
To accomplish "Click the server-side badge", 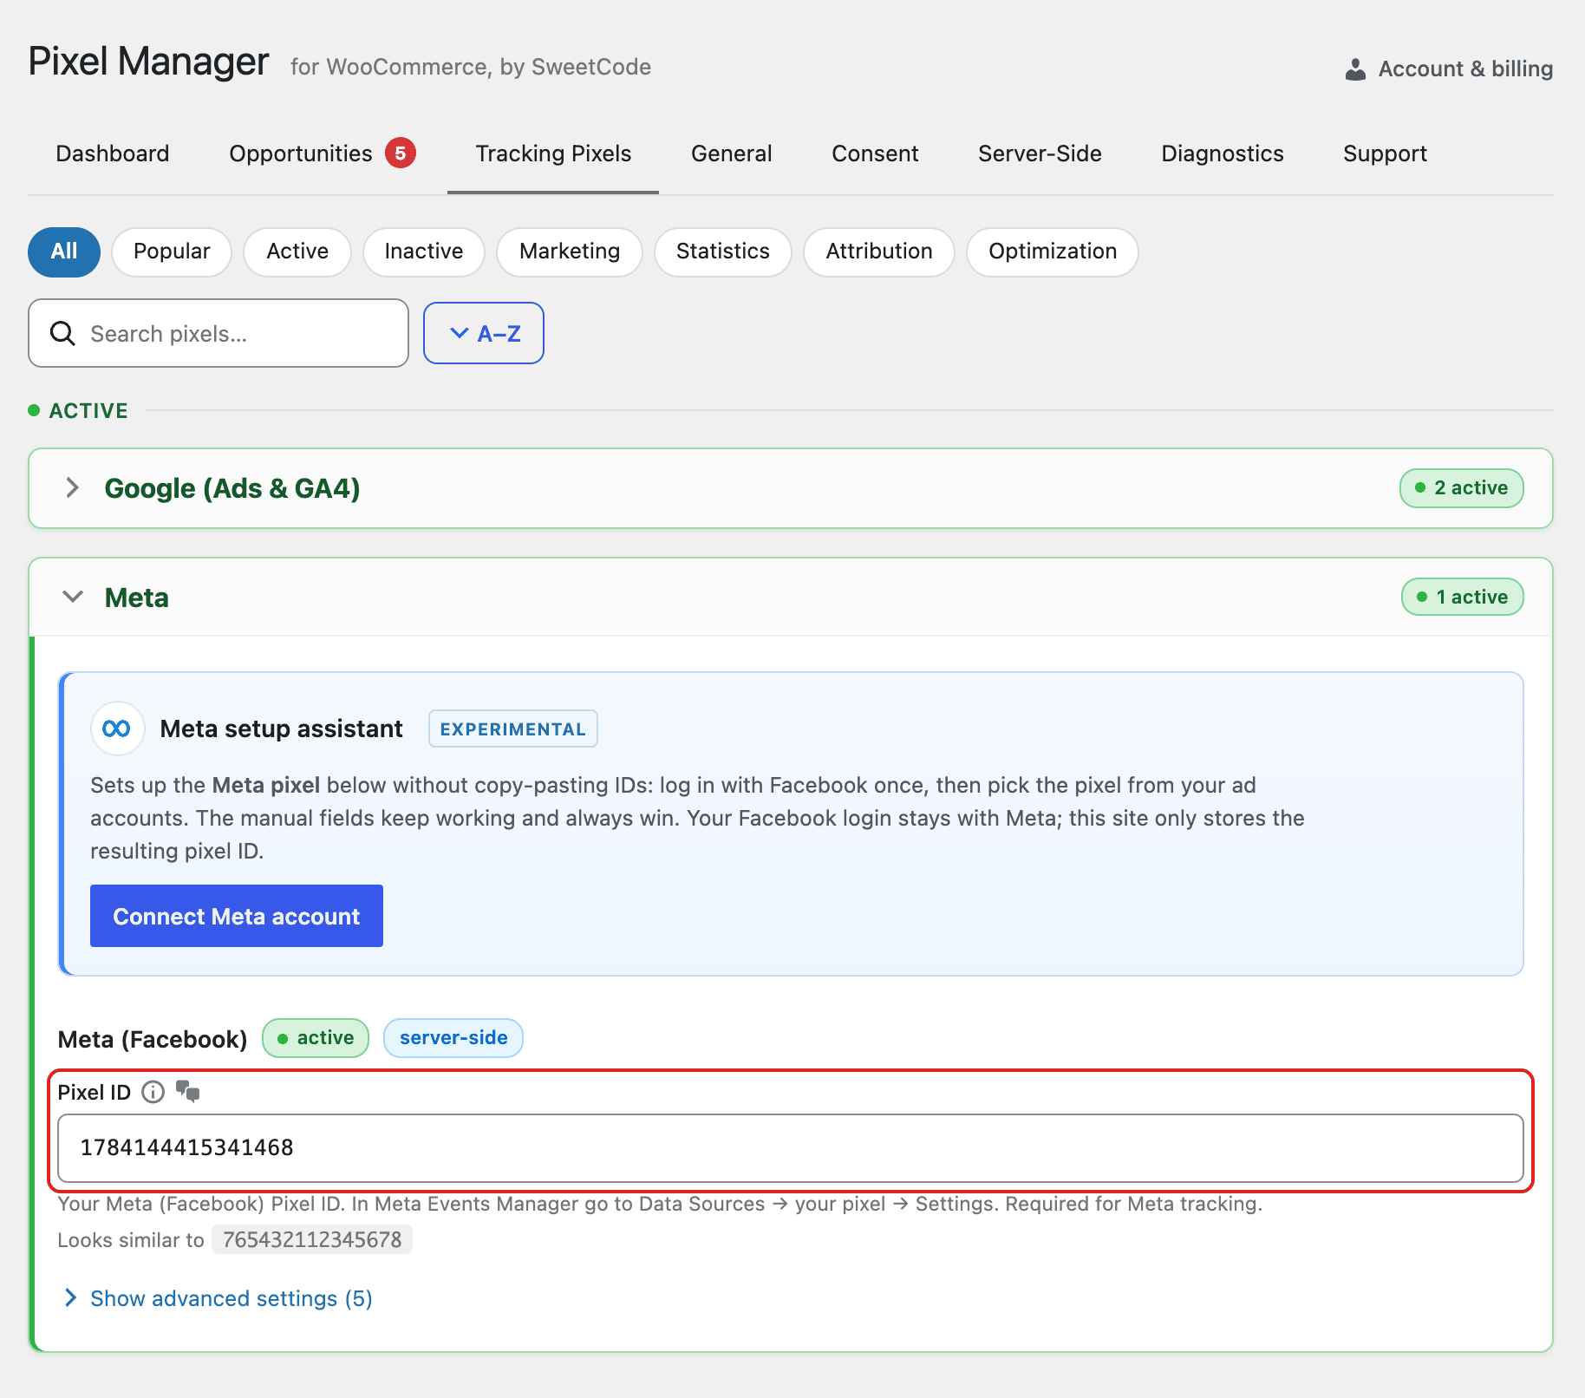I will [x=453, y=1038].
